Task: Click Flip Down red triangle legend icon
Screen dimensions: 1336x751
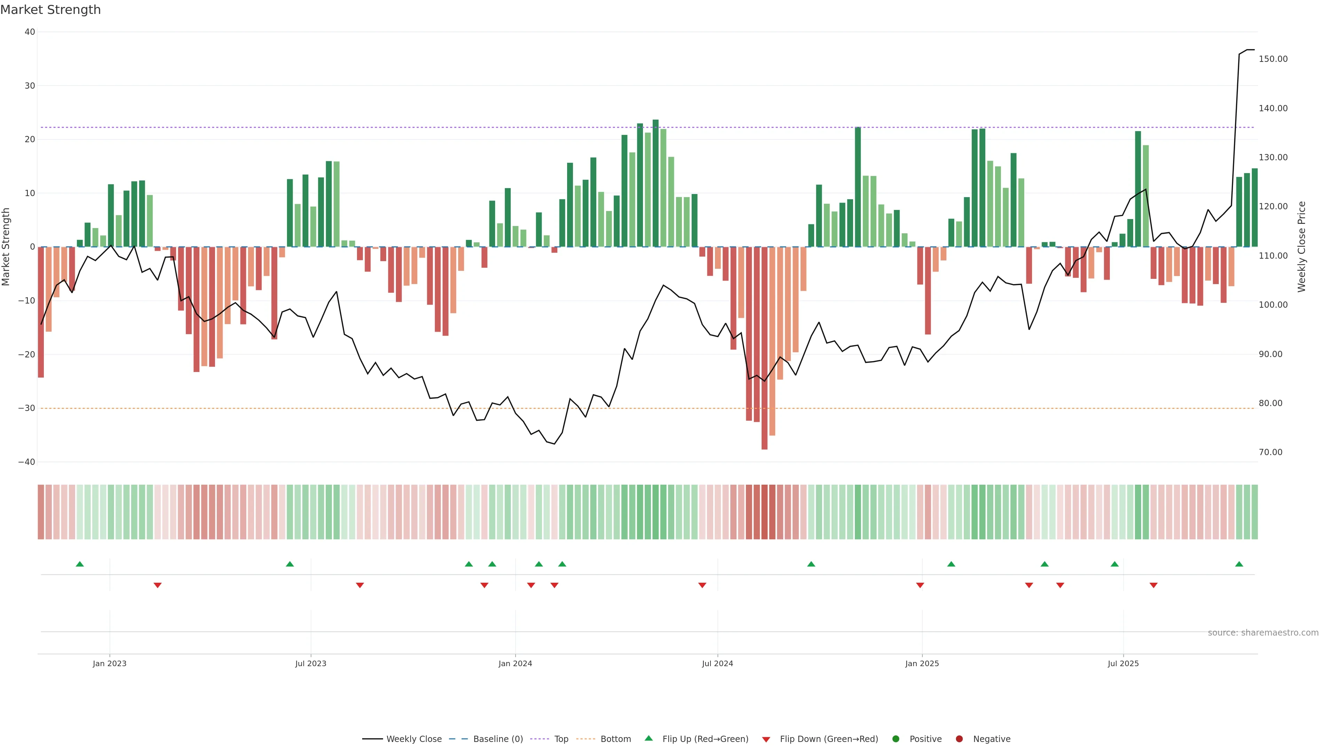Action: click(x=766, y=739)
